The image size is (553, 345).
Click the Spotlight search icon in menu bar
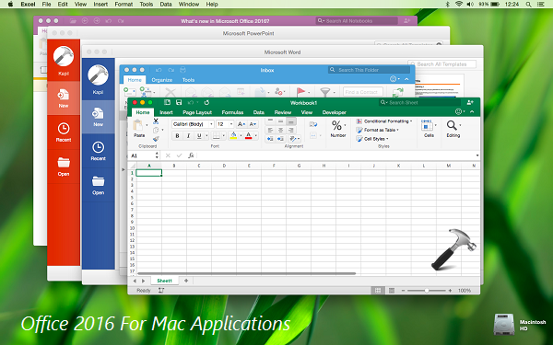coord(528,5)
